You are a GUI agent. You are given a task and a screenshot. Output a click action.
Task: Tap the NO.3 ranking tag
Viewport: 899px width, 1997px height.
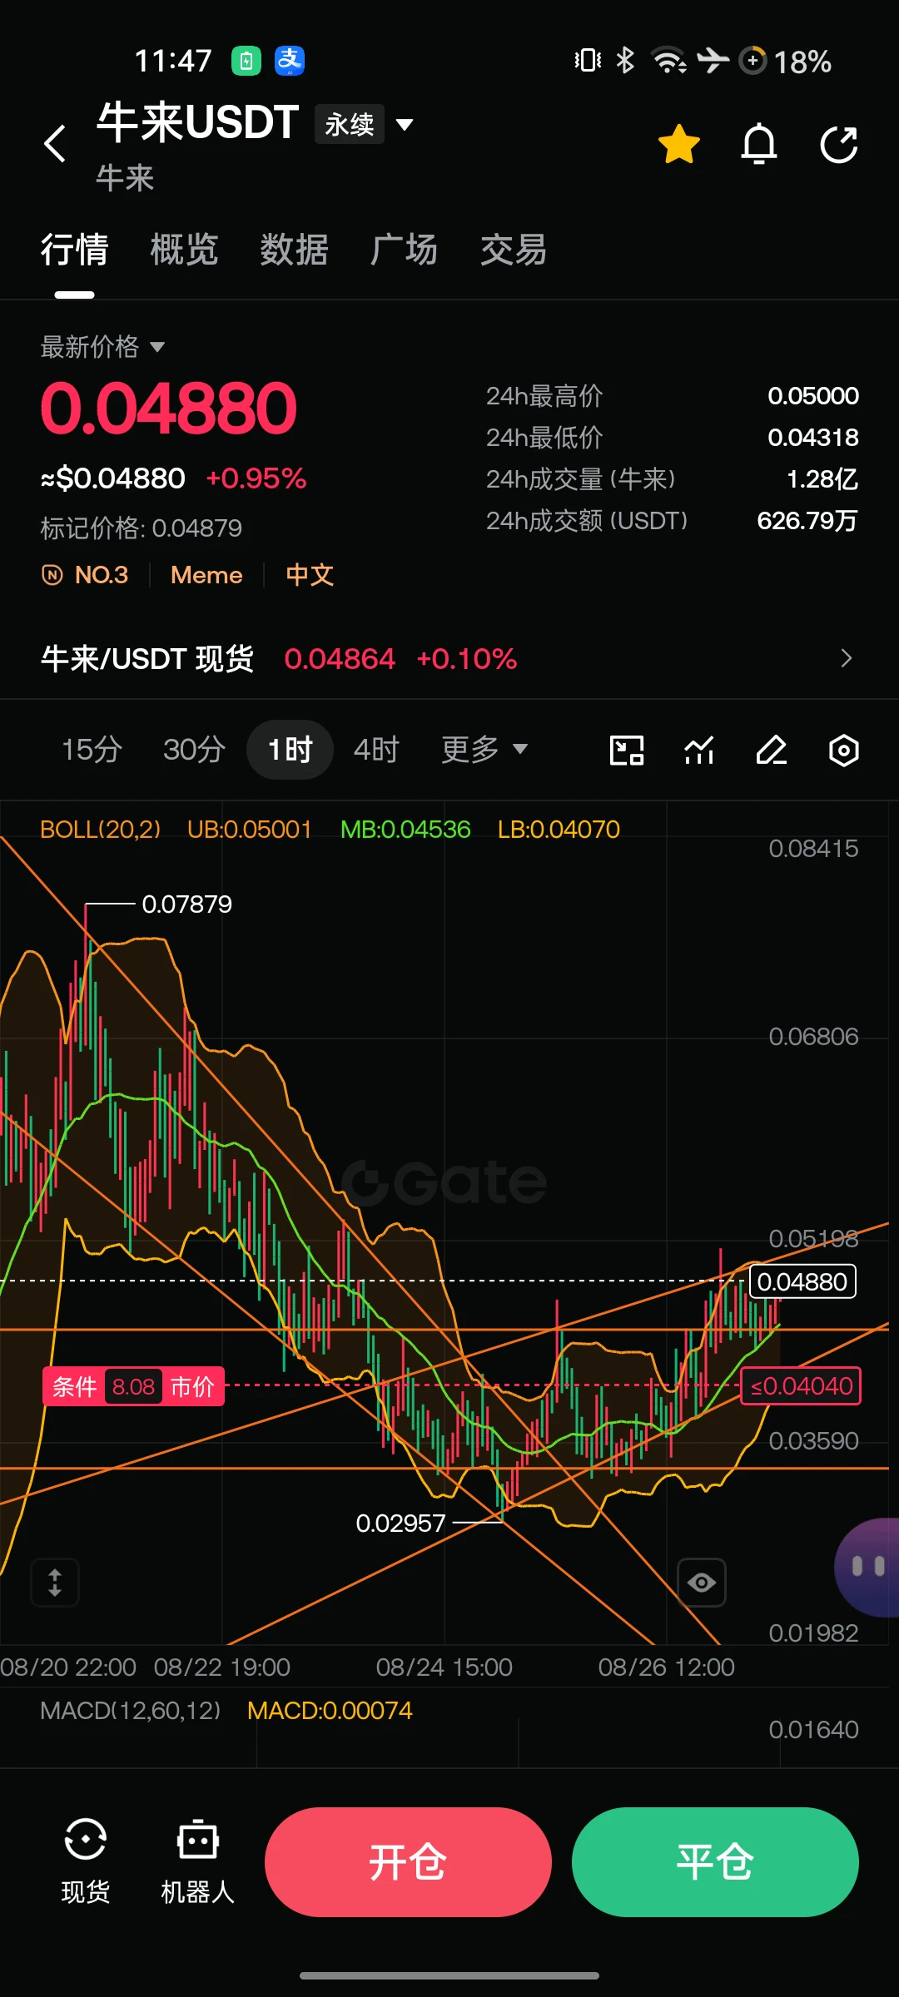(86, 575)
